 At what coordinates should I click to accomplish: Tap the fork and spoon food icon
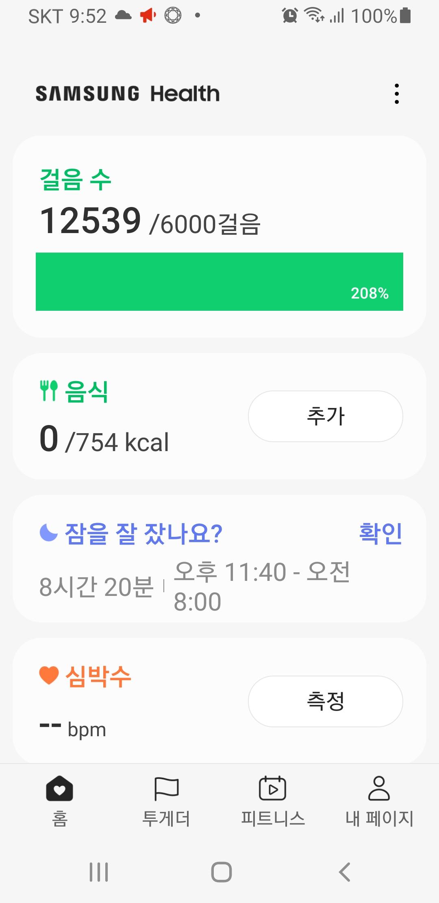49,391
